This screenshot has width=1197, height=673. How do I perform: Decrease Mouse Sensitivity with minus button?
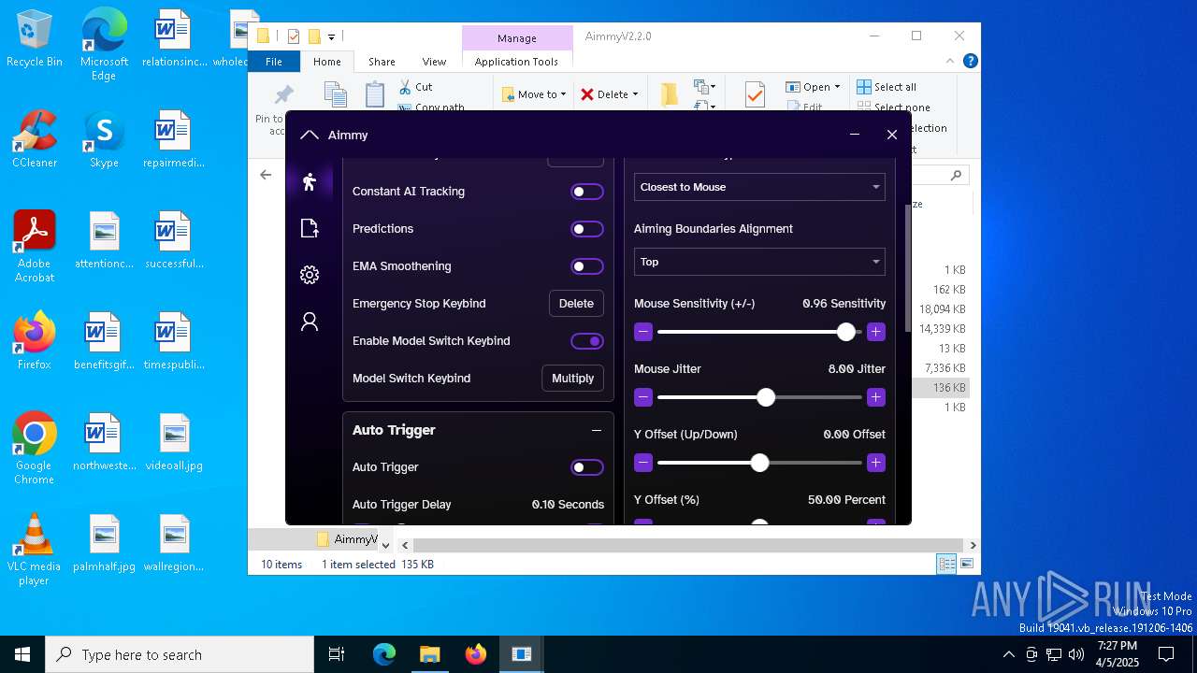(643, 332)
